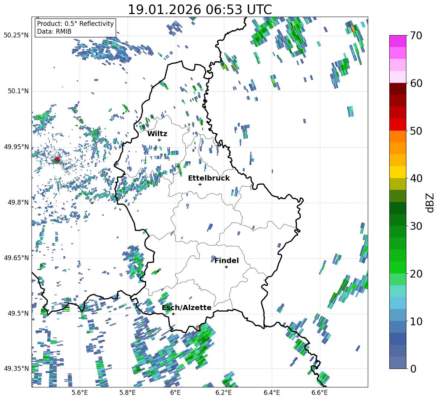Screen dimensions: 439x400
Task: Click the yellow colorbar segment above 40
Action: [x=397, y=172]
